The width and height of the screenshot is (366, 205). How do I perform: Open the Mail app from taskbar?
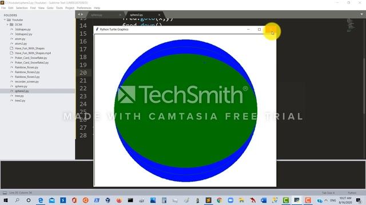coord(52,200)
